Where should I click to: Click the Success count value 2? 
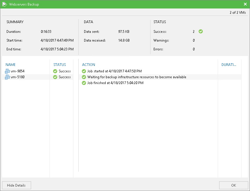click(x=194, y=32)
